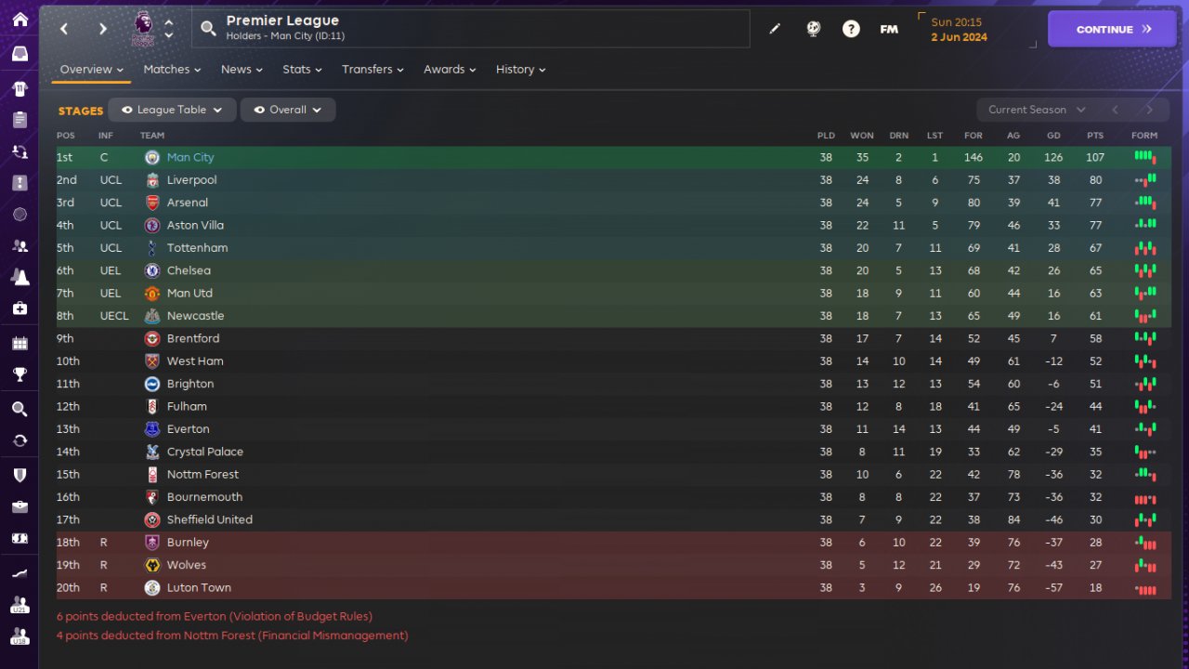Open the Inbox from the sidebar
Image resolution: width=1189 pixels, height=669 pixels.
point(20,53)
